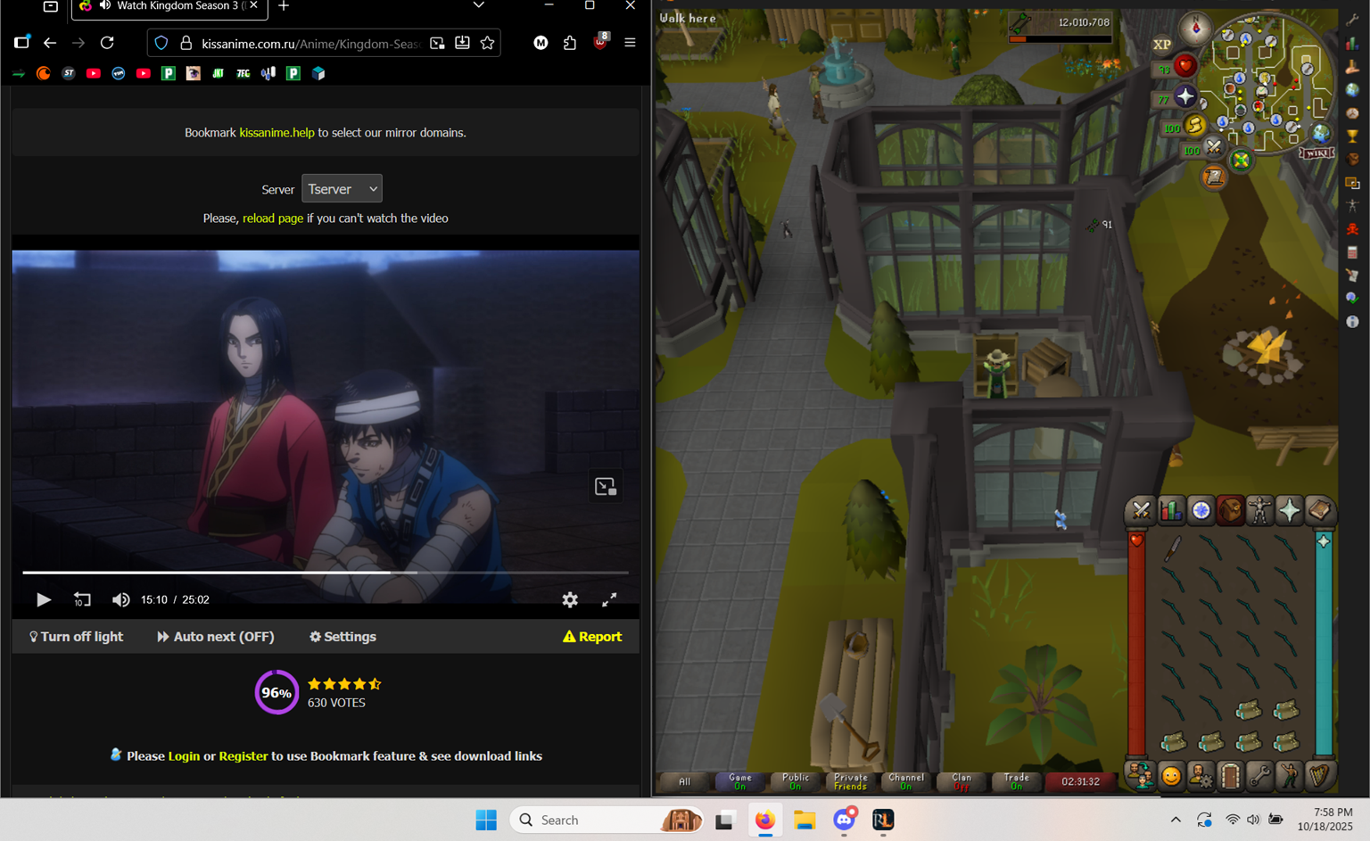Open the video player settings gear
This screenshot has width=1370, height=841.
570,600
